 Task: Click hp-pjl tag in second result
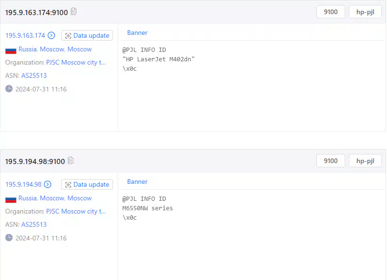click(x=365, y=161)
